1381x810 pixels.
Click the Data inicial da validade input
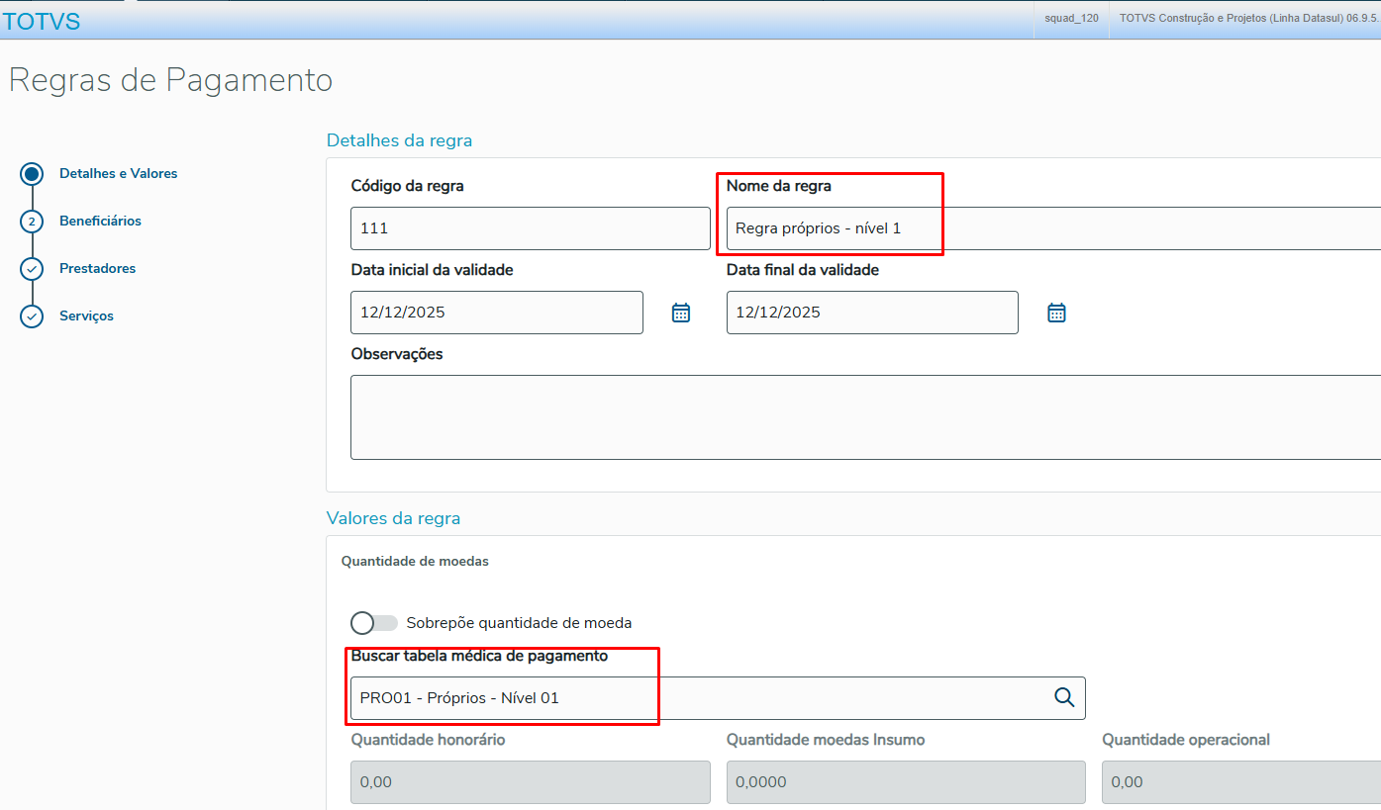point(496,313)
